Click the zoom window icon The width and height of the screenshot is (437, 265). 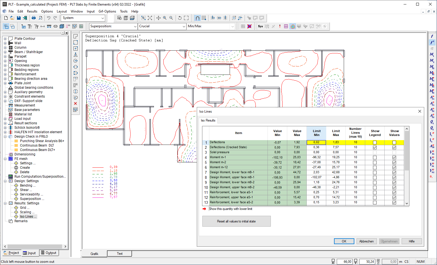click(143, 18)
